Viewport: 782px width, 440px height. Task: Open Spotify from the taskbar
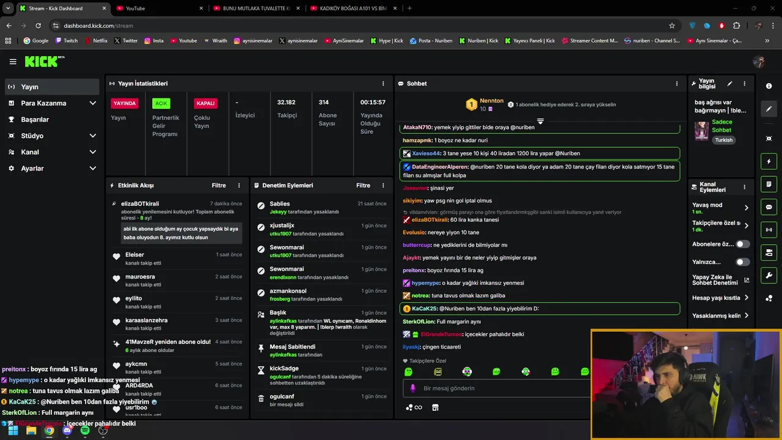coord(85,430)
